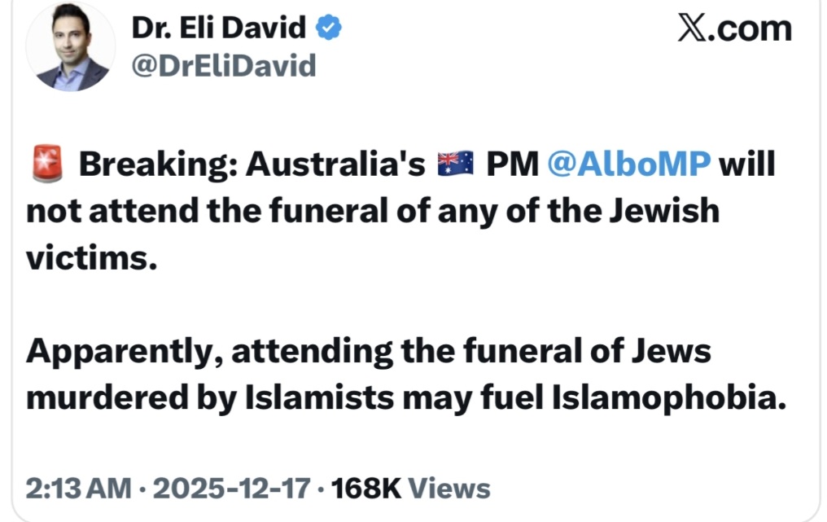Screen dimensions: 827x522
Task: Click the display name Dr. Eli David
Action: coord(218,29)
